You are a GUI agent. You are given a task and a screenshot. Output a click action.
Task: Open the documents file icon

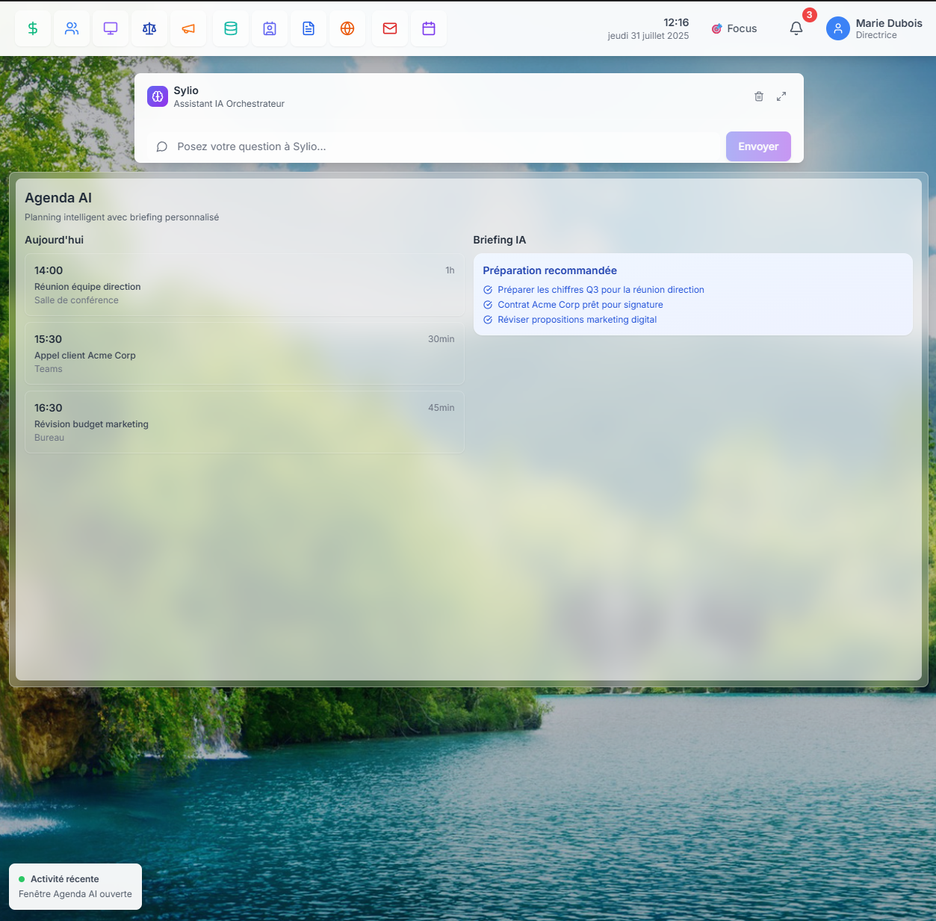[x=309, y=28]
